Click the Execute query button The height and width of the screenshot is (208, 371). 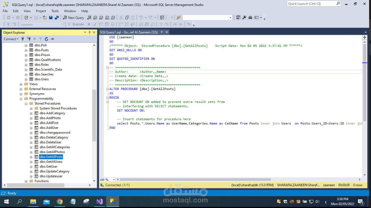point(76,24)
